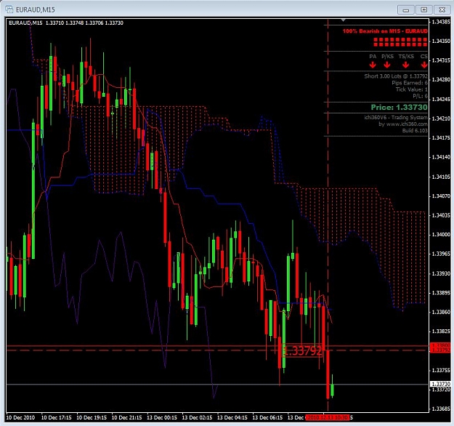Screen dimensions: 454x426
Task: Click the '10 Dec 21:15' time axis label
Action: coord(127,417)
